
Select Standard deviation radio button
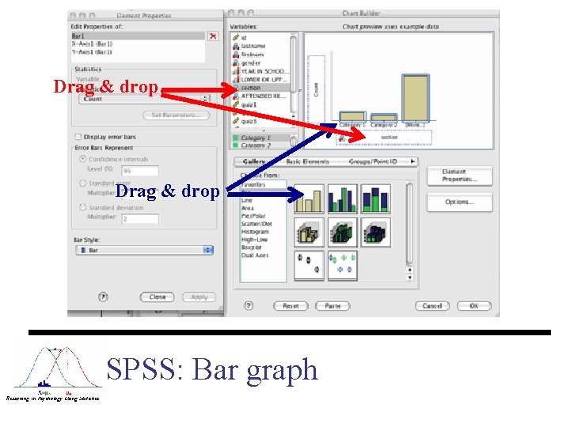click(x=83, y=208)
